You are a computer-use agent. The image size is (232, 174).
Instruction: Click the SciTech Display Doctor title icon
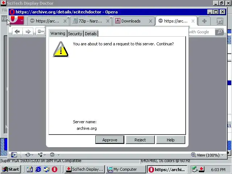click(3, 3)
